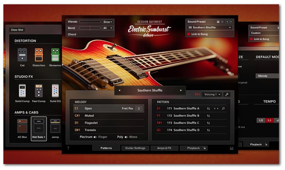Select the Jump amp

55,126
